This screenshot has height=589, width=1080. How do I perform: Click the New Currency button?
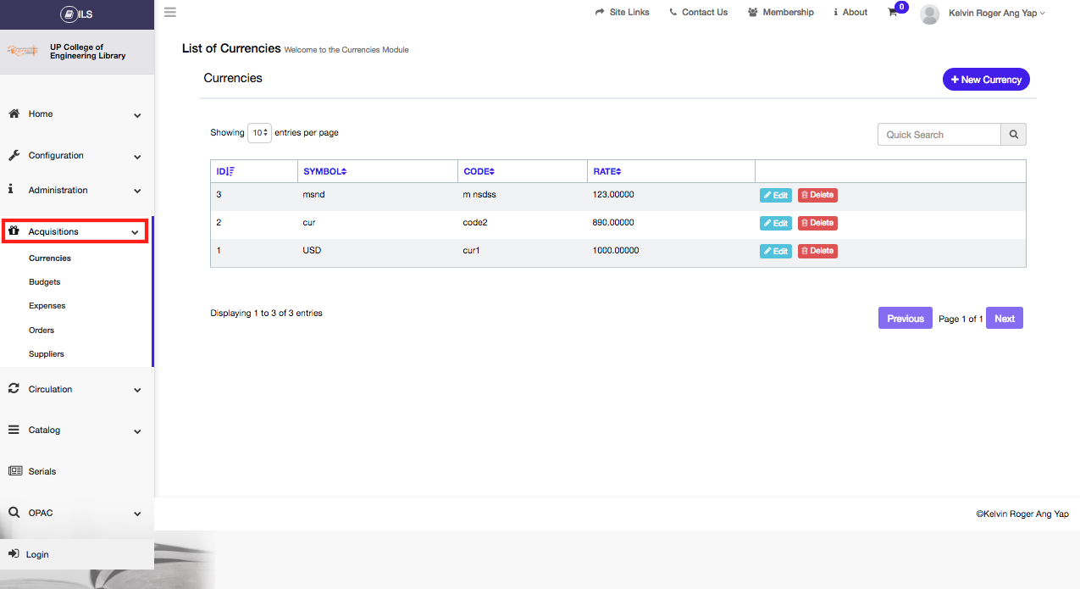click(x=986, y=80)
